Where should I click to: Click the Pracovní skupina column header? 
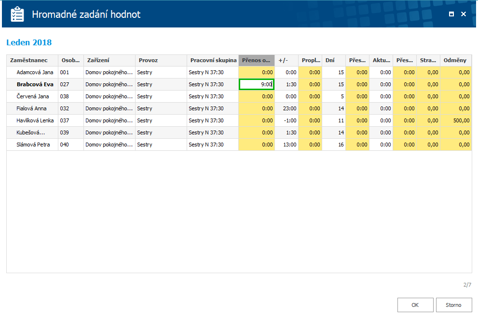click(x=213, y=60)
